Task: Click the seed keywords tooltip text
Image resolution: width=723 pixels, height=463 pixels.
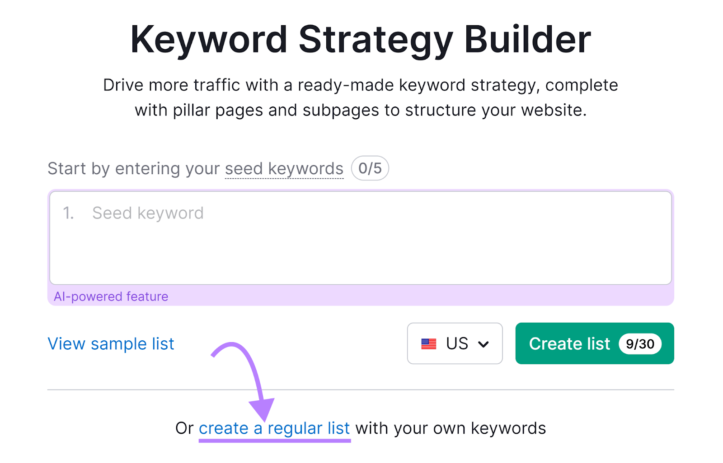Action: point(284,168)
